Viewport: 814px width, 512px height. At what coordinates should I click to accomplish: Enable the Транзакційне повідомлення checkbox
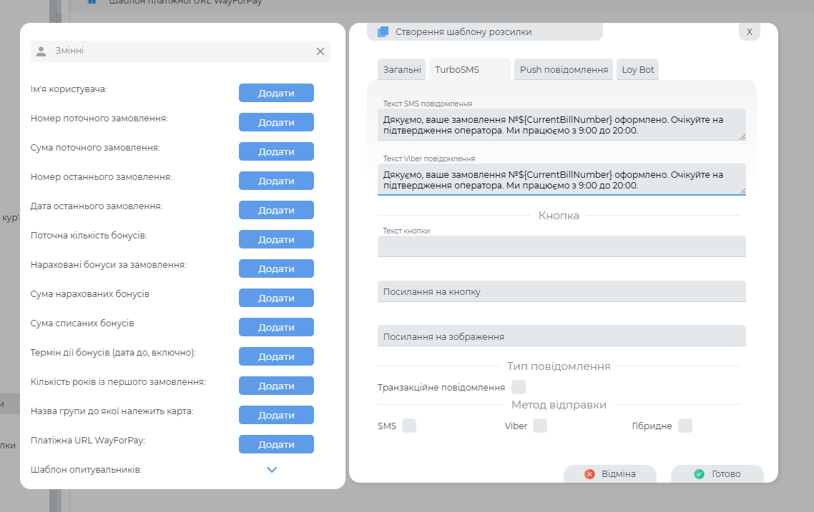pyautogui.click(x=519, y=387)
